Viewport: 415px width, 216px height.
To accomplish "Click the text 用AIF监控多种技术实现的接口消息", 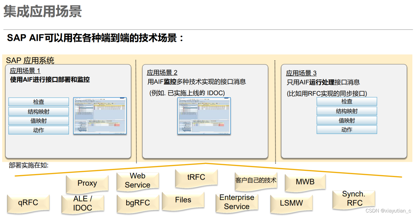I will (x=196, y=82).
